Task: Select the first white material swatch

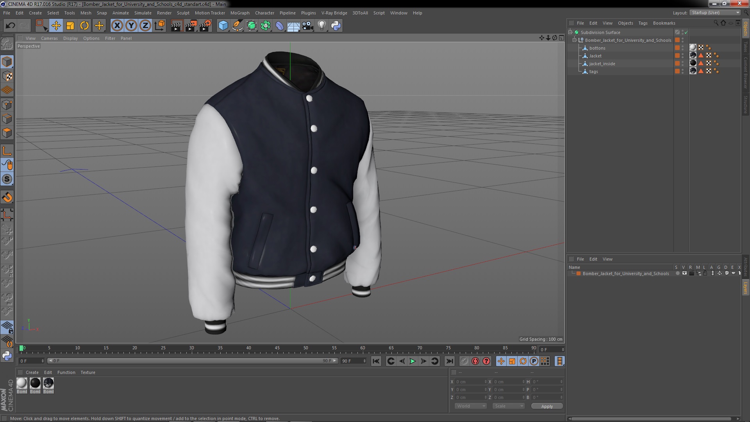Action: pyautogui.click(x=22, y=383)
